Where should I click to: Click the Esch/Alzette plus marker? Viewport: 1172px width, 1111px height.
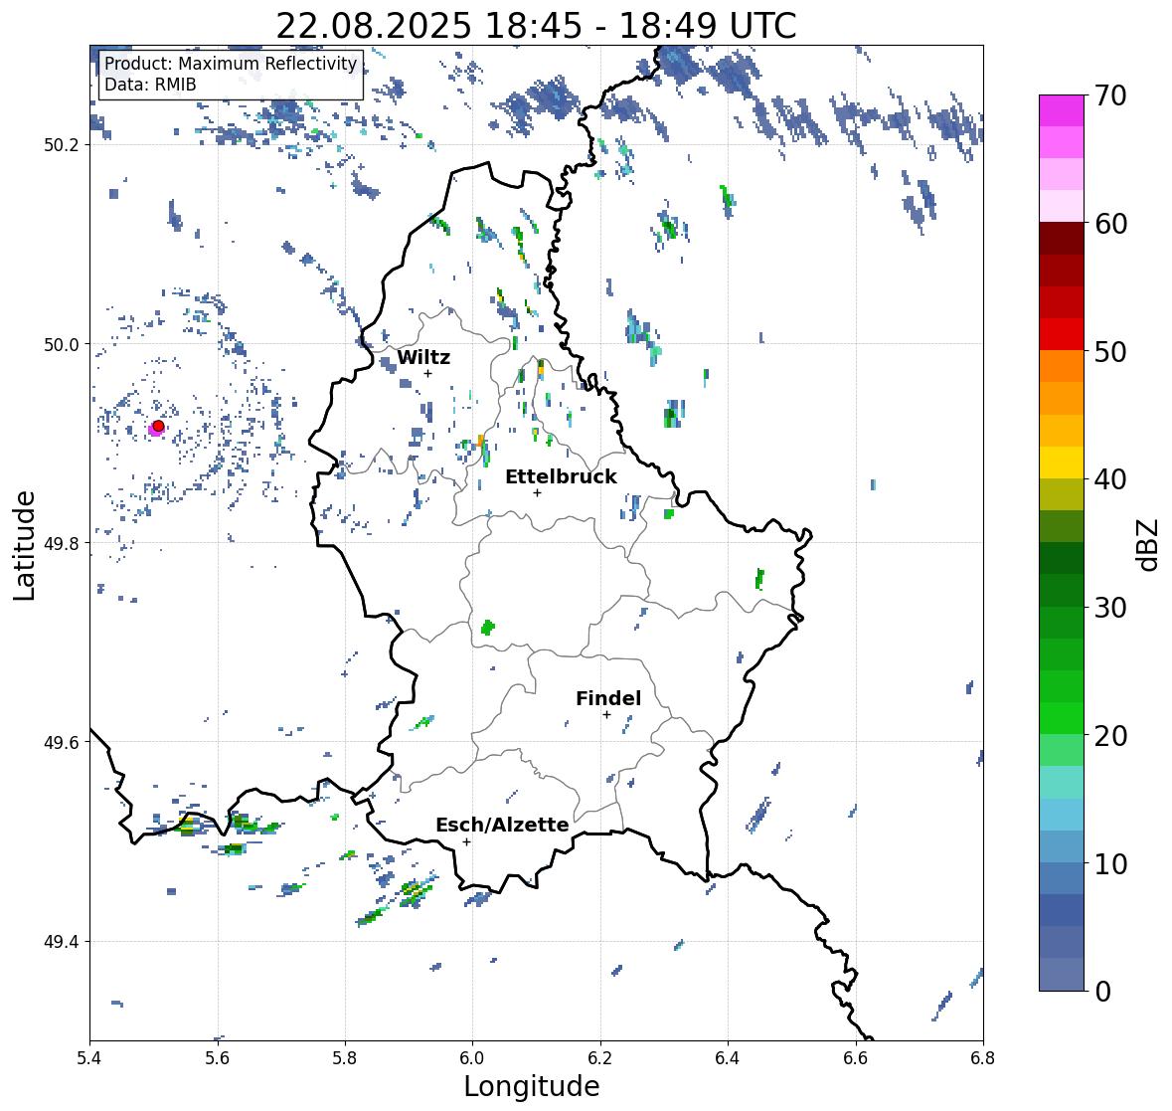(x=466, y=841)
